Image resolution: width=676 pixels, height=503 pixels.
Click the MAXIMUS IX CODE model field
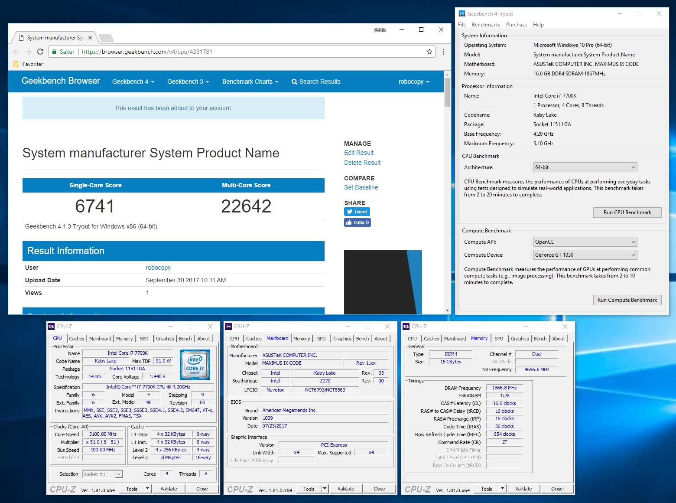[x=301, y=363]
